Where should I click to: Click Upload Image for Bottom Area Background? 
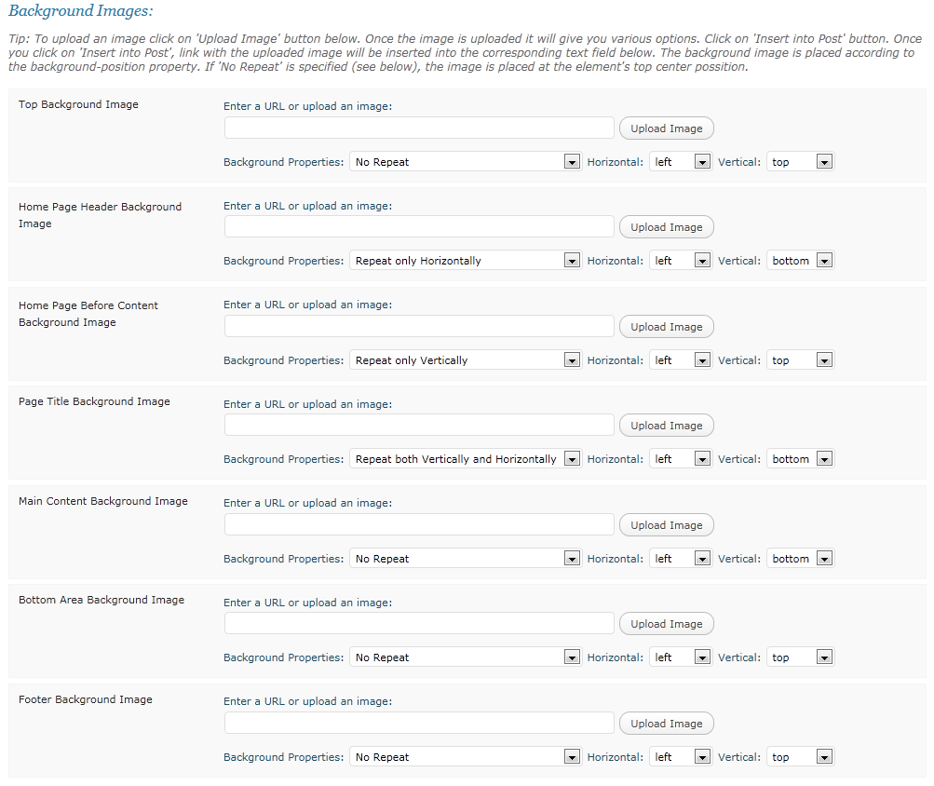[666, 624]
